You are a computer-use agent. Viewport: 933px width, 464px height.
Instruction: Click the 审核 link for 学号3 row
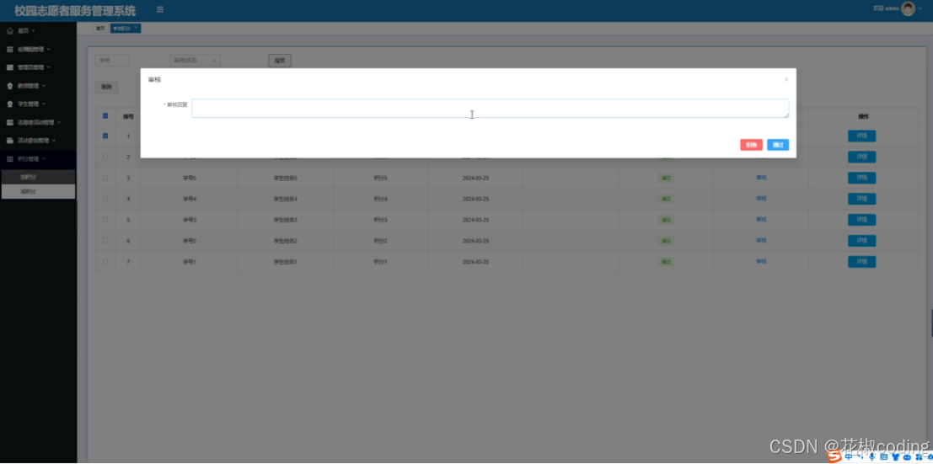pyautogui.click(x=761, y=219)
